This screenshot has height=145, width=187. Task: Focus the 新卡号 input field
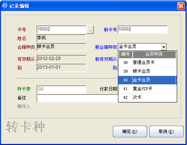142,29
